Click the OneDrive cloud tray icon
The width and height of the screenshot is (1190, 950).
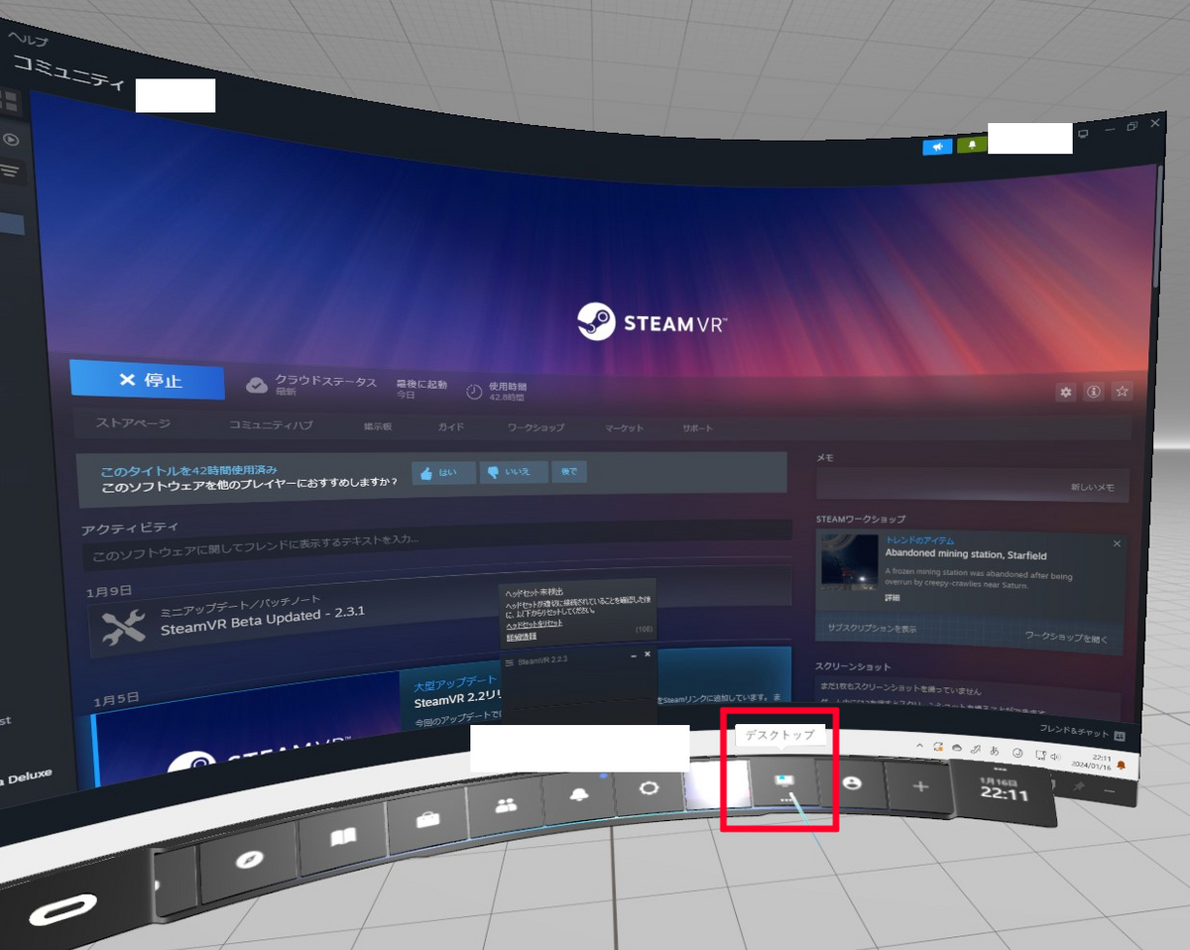pyautogui.click(x=957, y=748)
